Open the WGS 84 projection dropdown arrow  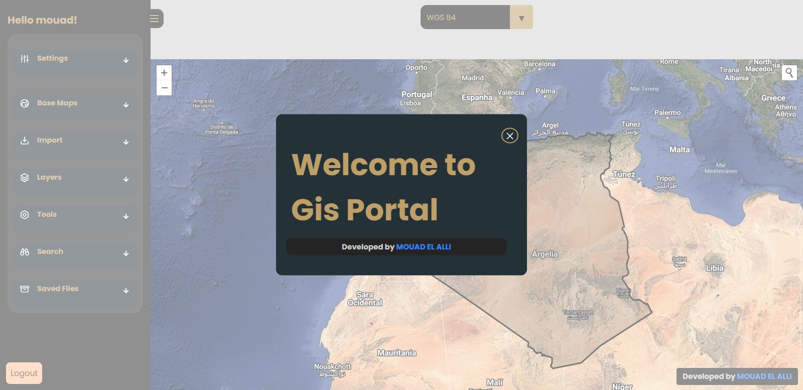(x=521, y=18)
